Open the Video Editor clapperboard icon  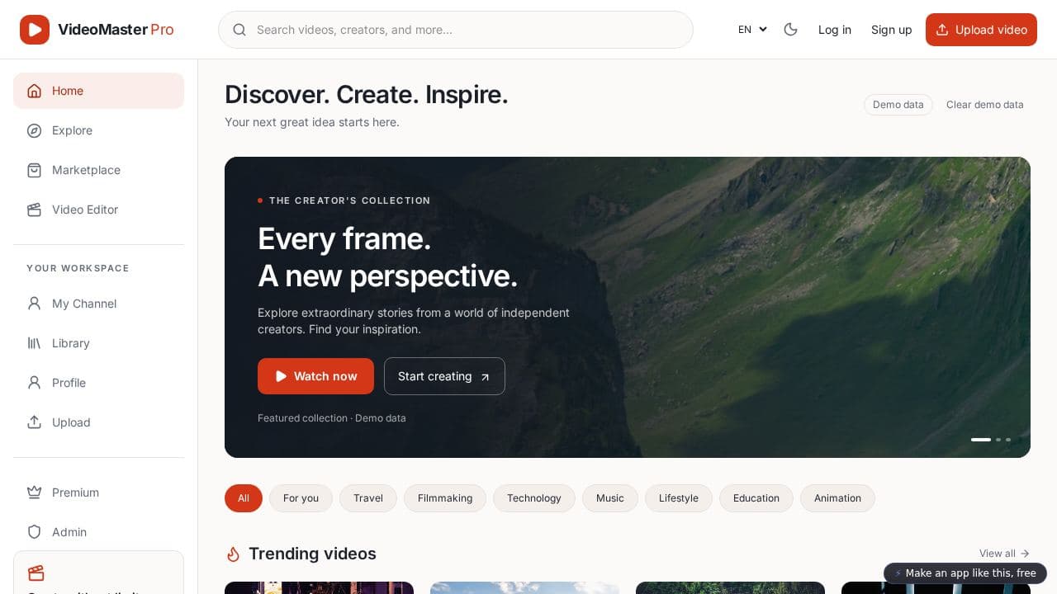tap(34, 210)
